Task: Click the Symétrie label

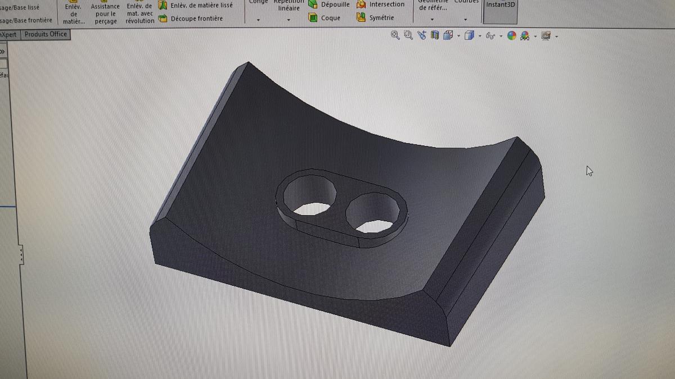Action: point(382,18)
